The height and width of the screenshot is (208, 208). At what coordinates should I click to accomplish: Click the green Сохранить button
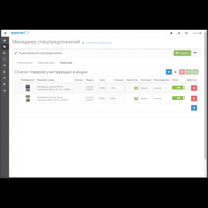[x=182, y=53]
